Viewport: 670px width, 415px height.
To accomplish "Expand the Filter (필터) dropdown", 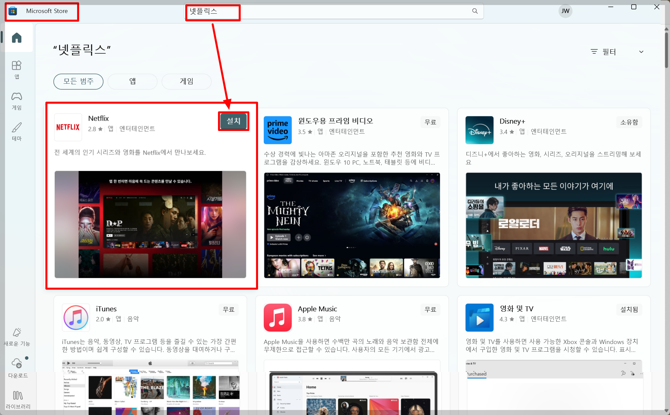I will [x=609, y=52].
